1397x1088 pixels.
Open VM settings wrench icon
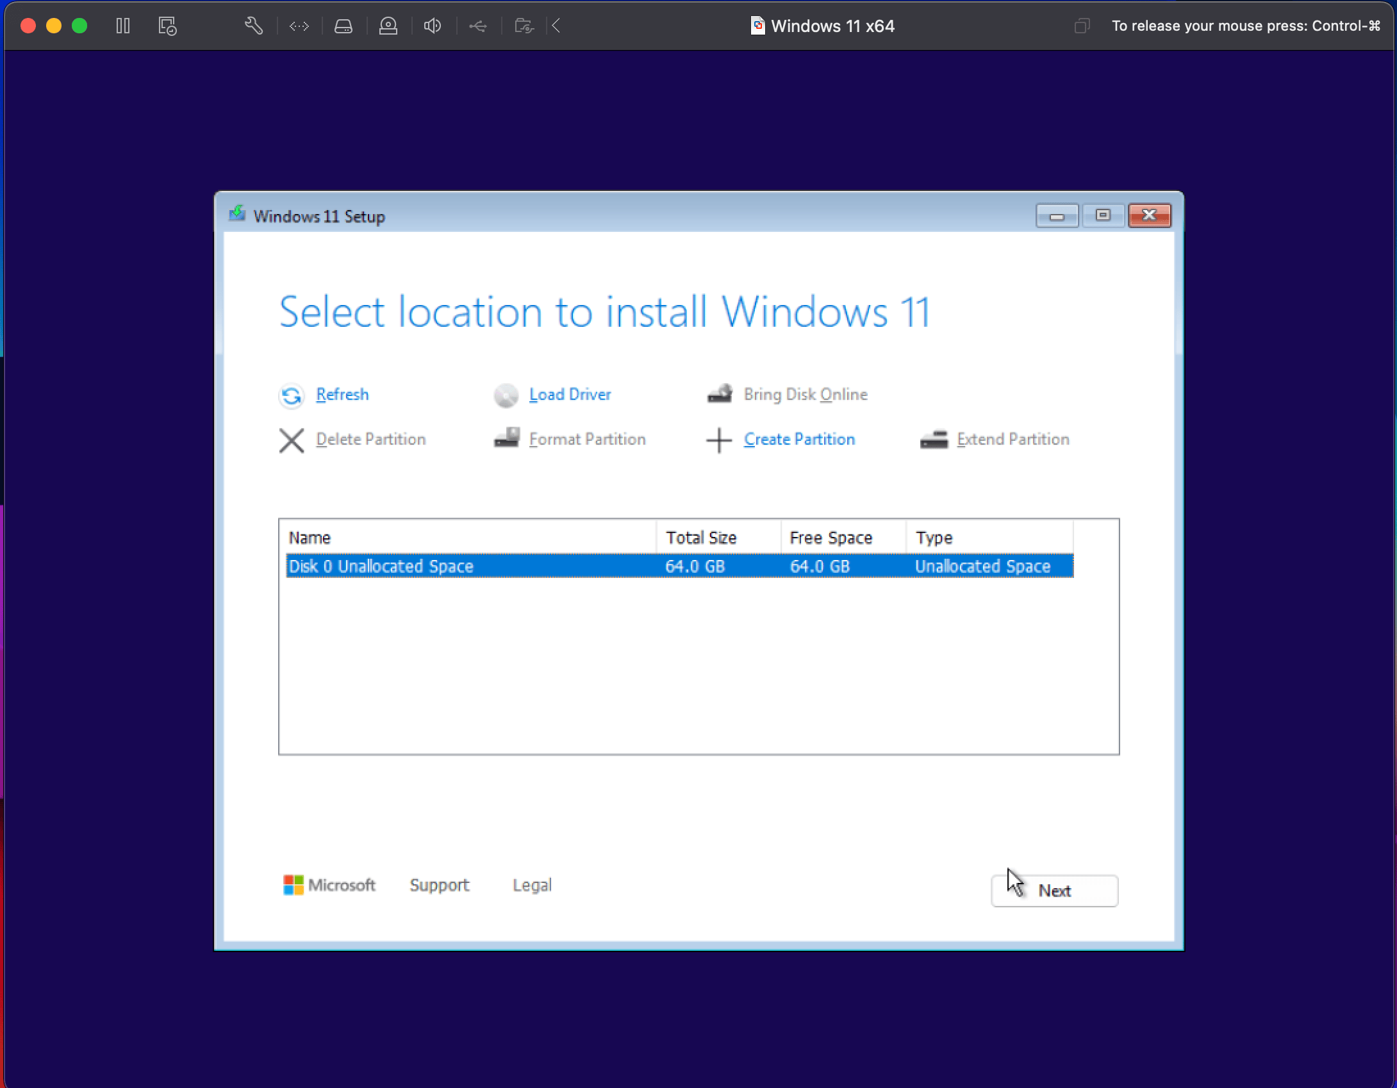click(254, 26)
